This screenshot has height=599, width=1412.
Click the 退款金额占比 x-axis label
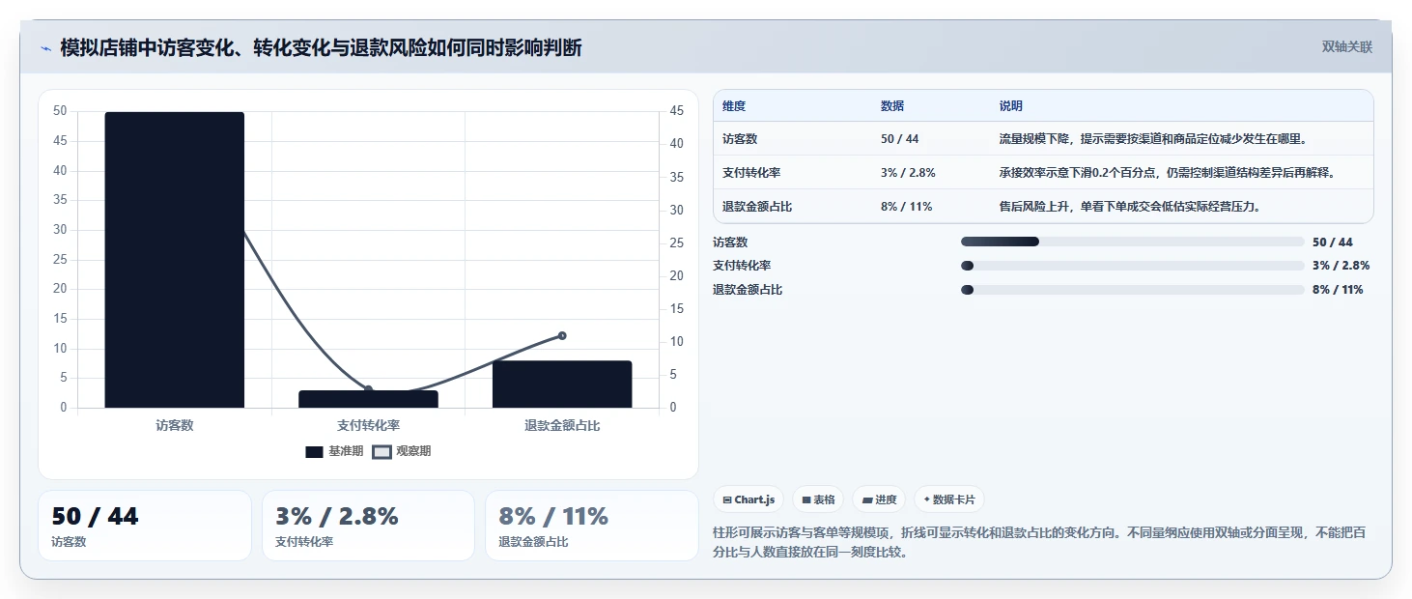coord(562,425)
